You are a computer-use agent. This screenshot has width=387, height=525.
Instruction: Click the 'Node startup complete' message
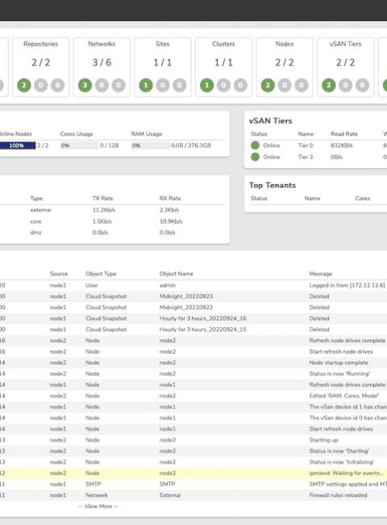pos(339,363)
